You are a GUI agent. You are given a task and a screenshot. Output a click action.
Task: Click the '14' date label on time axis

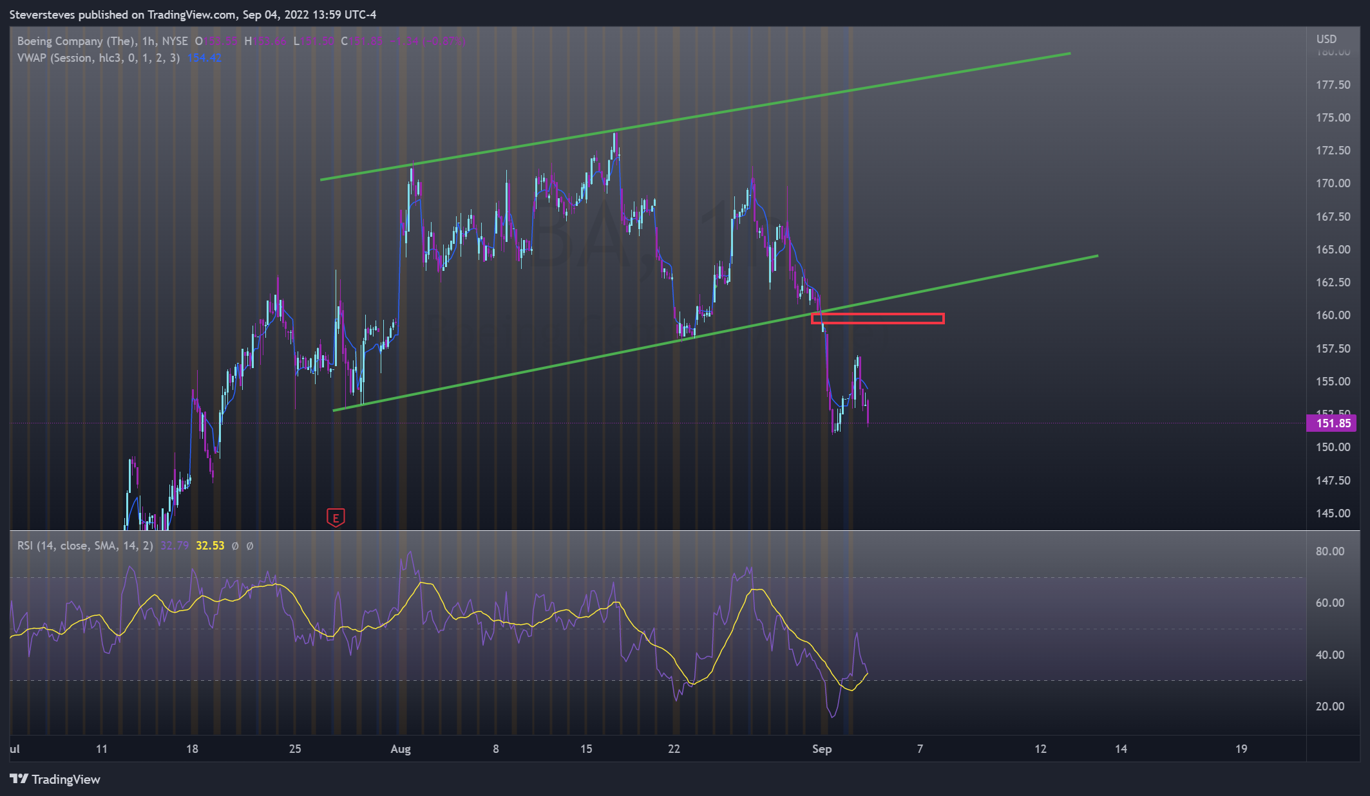click(x=1121, y=749)
